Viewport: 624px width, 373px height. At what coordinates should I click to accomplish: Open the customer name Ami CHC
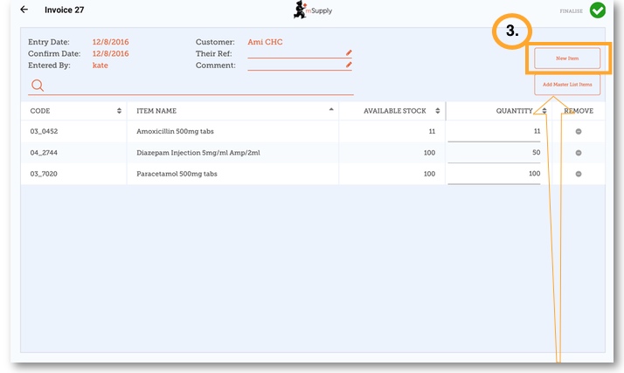point(265,42)
